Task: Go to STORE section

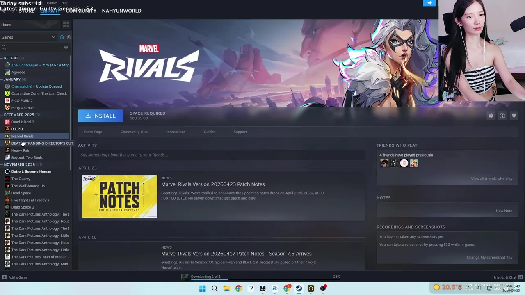Action: point(27,11)
